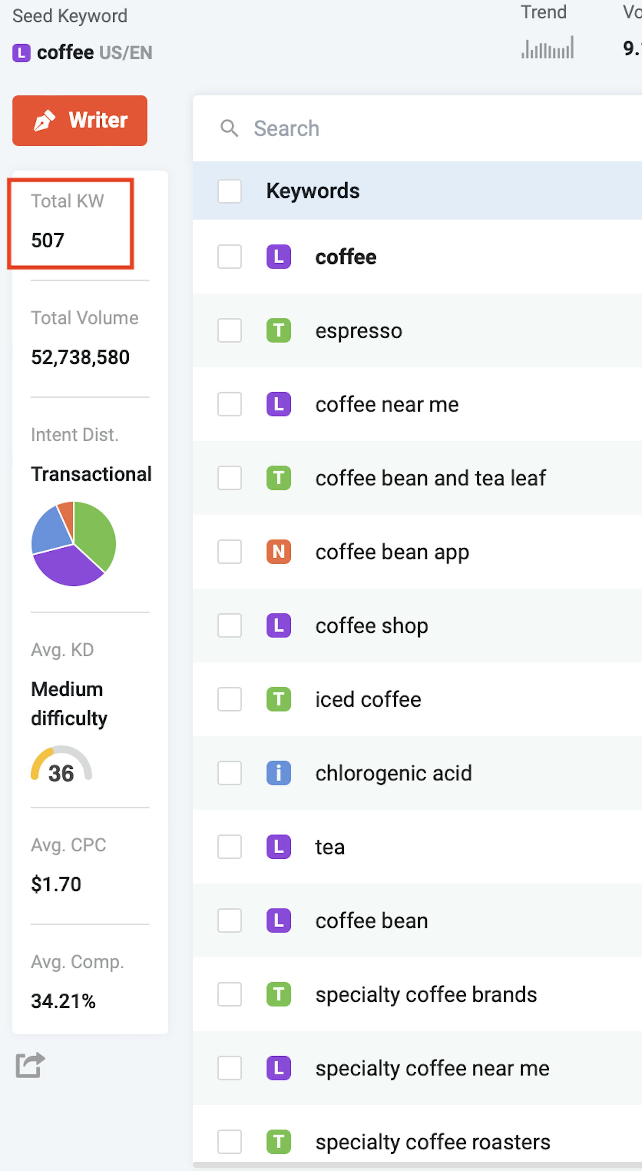
Task: Click the magnifying glass search icon
Action: [x=229, y=129]
